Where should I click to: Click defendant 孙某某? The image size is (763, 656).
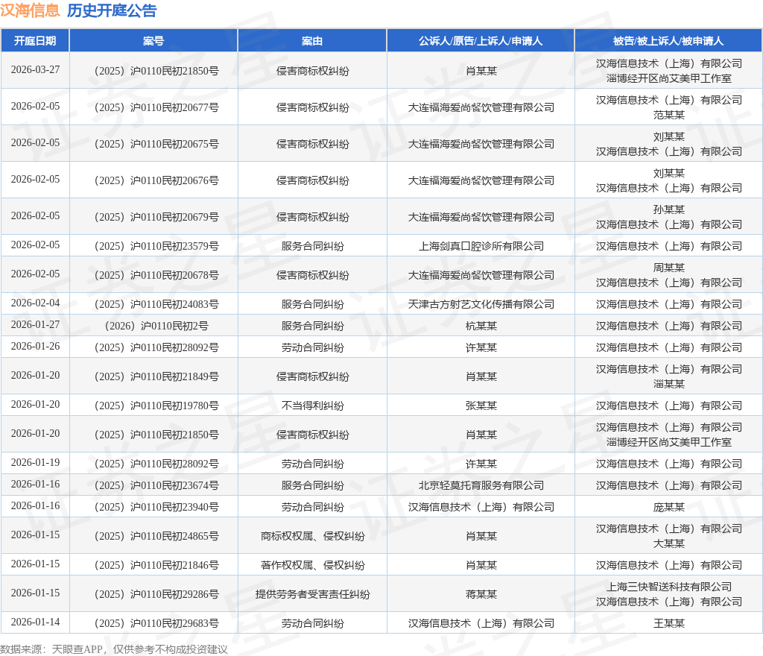click(669, 209)
